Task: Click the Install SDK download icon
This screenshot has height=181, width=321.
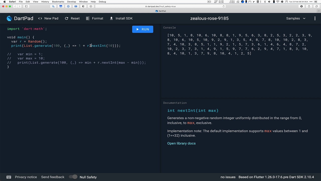Action: tap(111, 18)
